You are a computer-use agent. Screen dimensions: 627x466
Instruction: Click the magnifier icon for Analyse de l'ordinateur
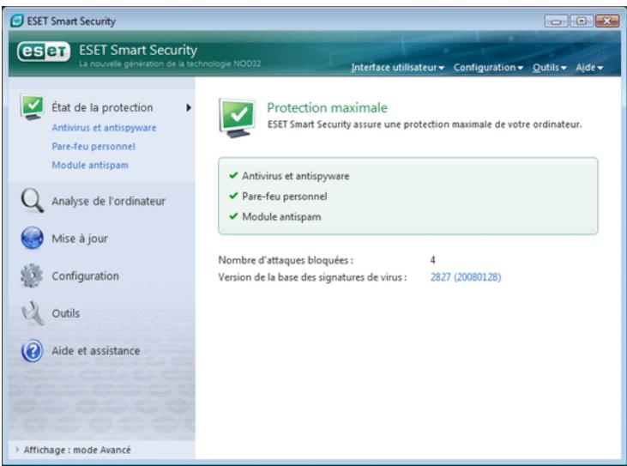pos(32,201)
